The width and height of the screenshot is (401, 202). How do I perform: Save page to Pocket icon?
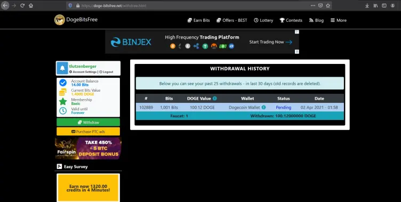click(x=320, y=5)
